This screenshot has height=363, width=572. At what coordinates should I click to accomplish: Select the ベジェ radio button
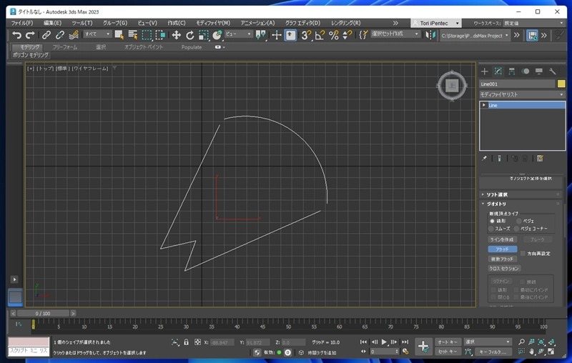point(519,221)
